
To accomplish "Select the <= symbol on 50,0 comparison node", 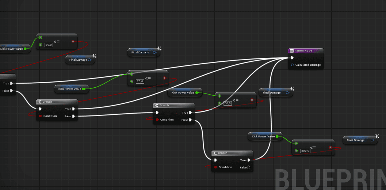I will tap(57, 42).
